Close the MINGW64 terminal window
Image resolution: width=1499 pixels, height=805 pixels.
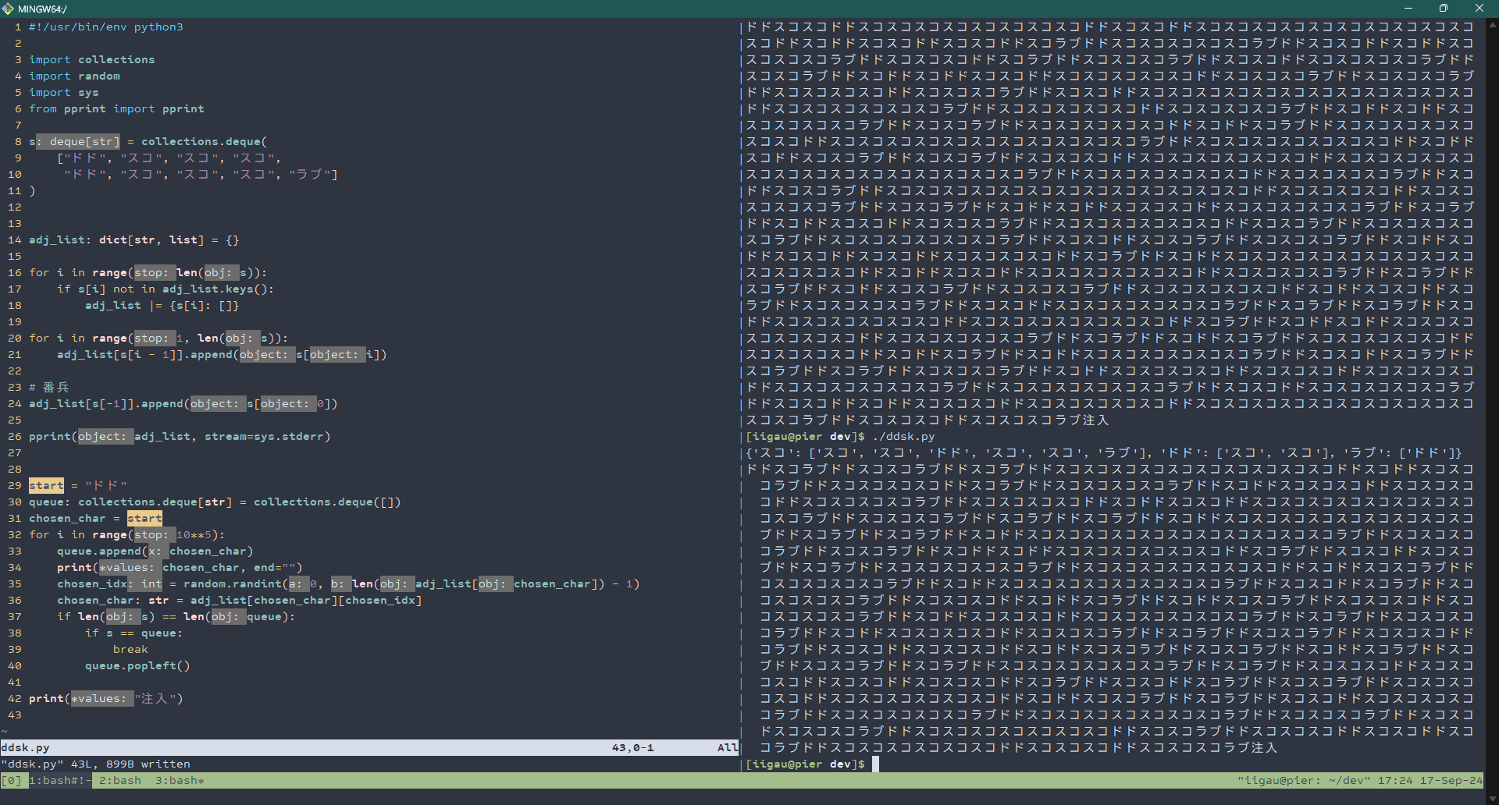(x=1479, y=9)
